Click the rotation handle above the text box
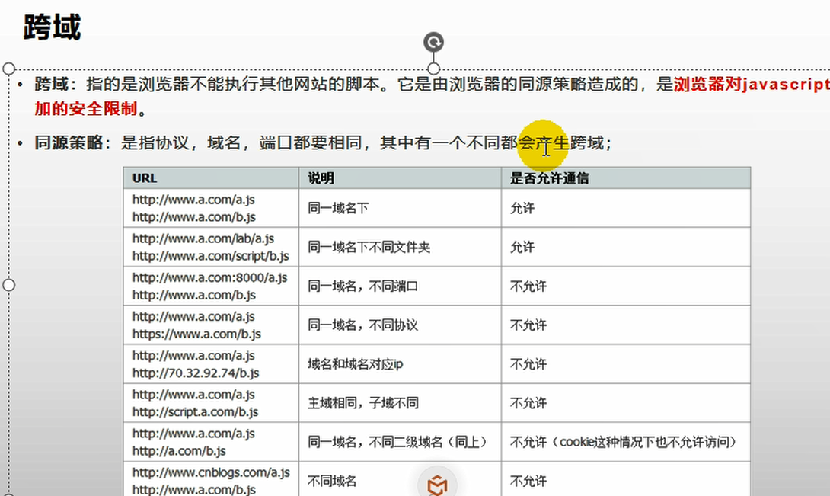Image resolution: width=830 pixels, height=496 pixels. [x=433, y=42]
